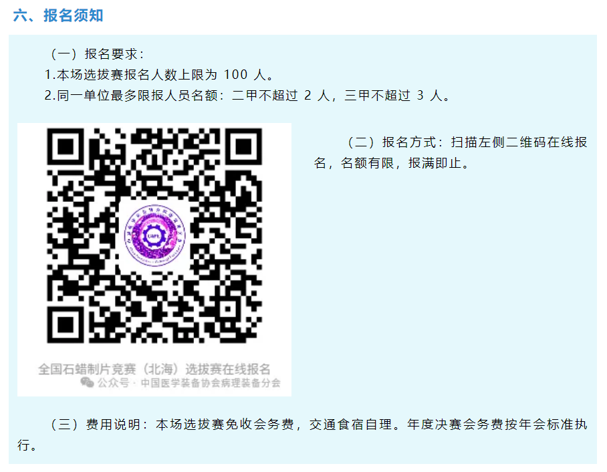Screen dimensions: 607x472
Task: Click the '名额有限，报满即止' text
Action: pyautogui.click(x=405, y=163)
